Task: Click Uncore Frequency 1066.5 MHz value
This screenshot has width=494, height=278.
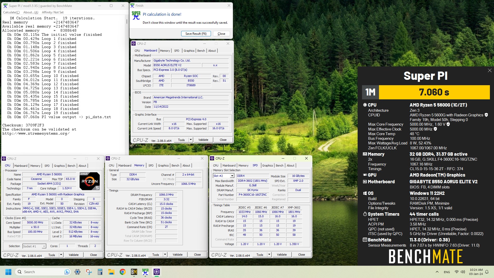Action: 188,184
